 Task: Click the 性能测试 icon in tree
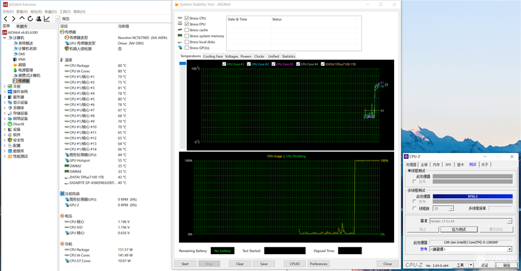tap(10, 156)
